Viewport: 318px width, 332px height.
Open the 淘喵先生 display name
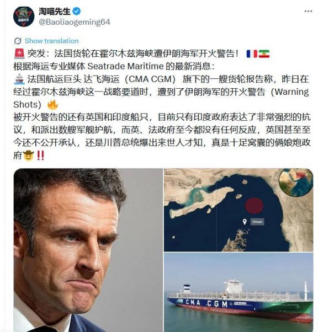click(55, 11)
